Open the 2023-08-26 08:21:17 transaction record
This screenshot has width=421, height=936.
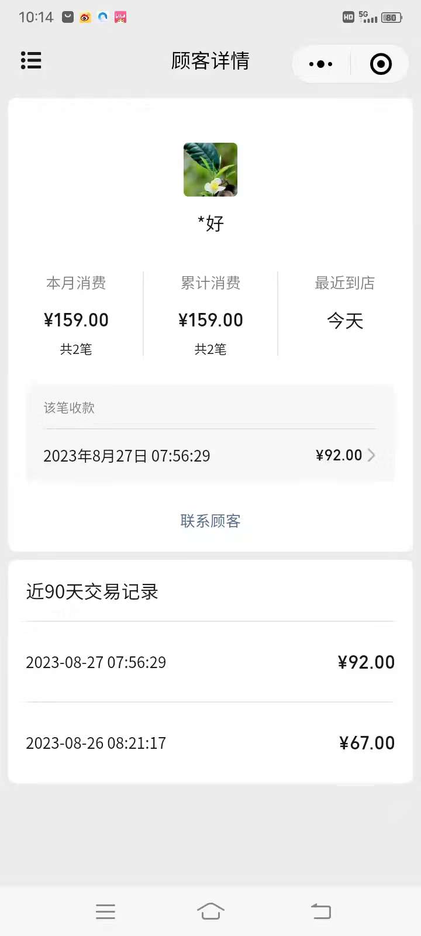pyautogui.click(x=210, y=743)
